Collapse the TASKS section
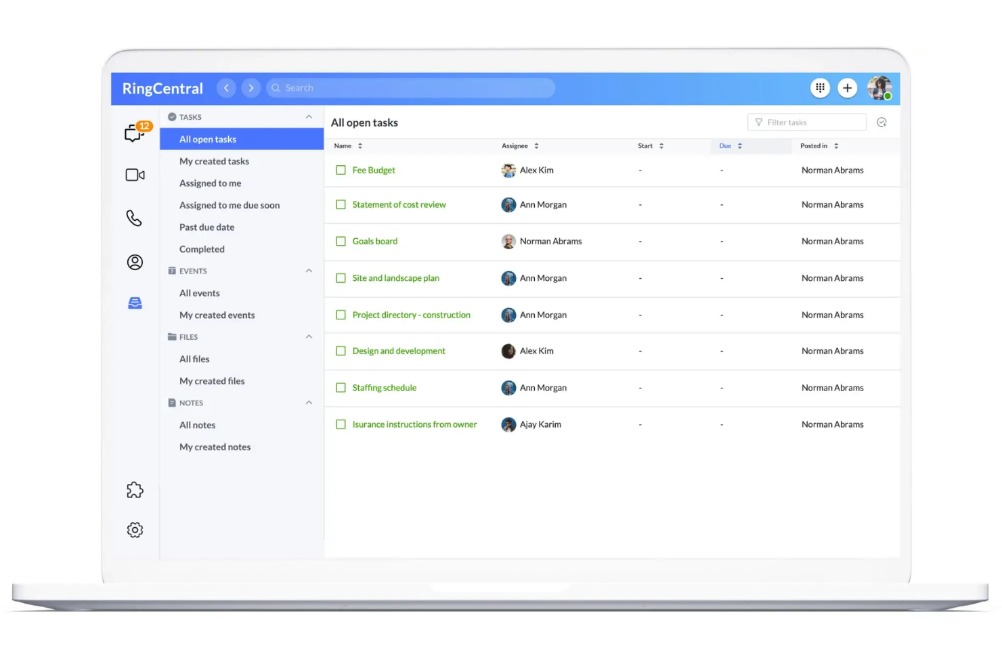Viewport: 1002px width, 668px height. tap(309, 116)
